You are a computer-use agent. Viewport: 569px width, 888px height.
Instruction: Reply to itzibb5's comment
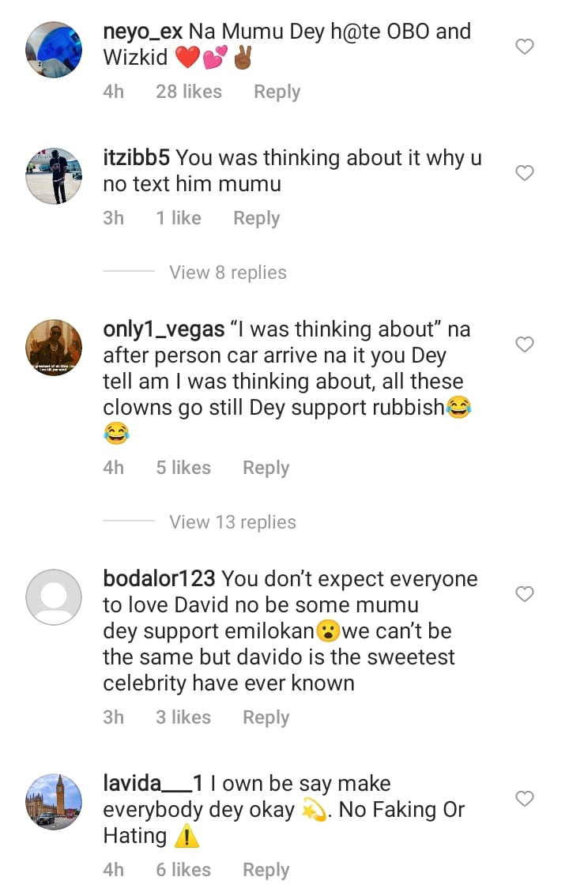click(x=256, y=218)
